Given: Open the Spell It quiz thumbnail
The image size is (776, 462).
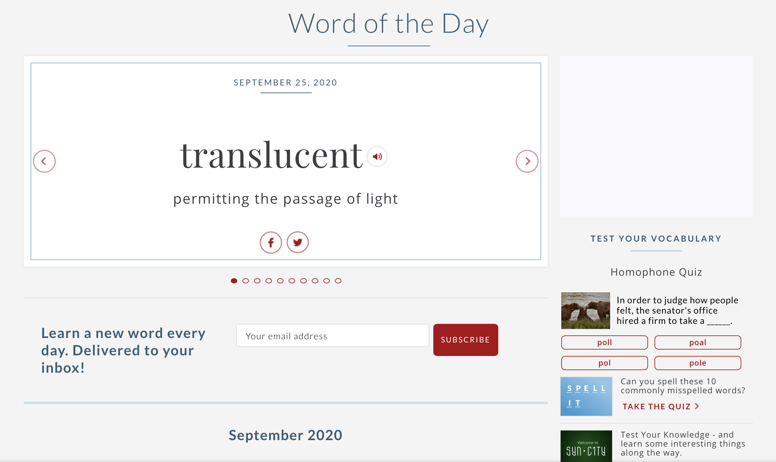Looking at the screenshot, I should (586, 396).
